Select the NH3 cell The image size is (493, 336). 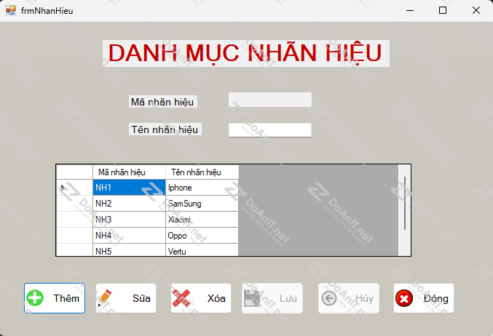click(x=129, y=220)
